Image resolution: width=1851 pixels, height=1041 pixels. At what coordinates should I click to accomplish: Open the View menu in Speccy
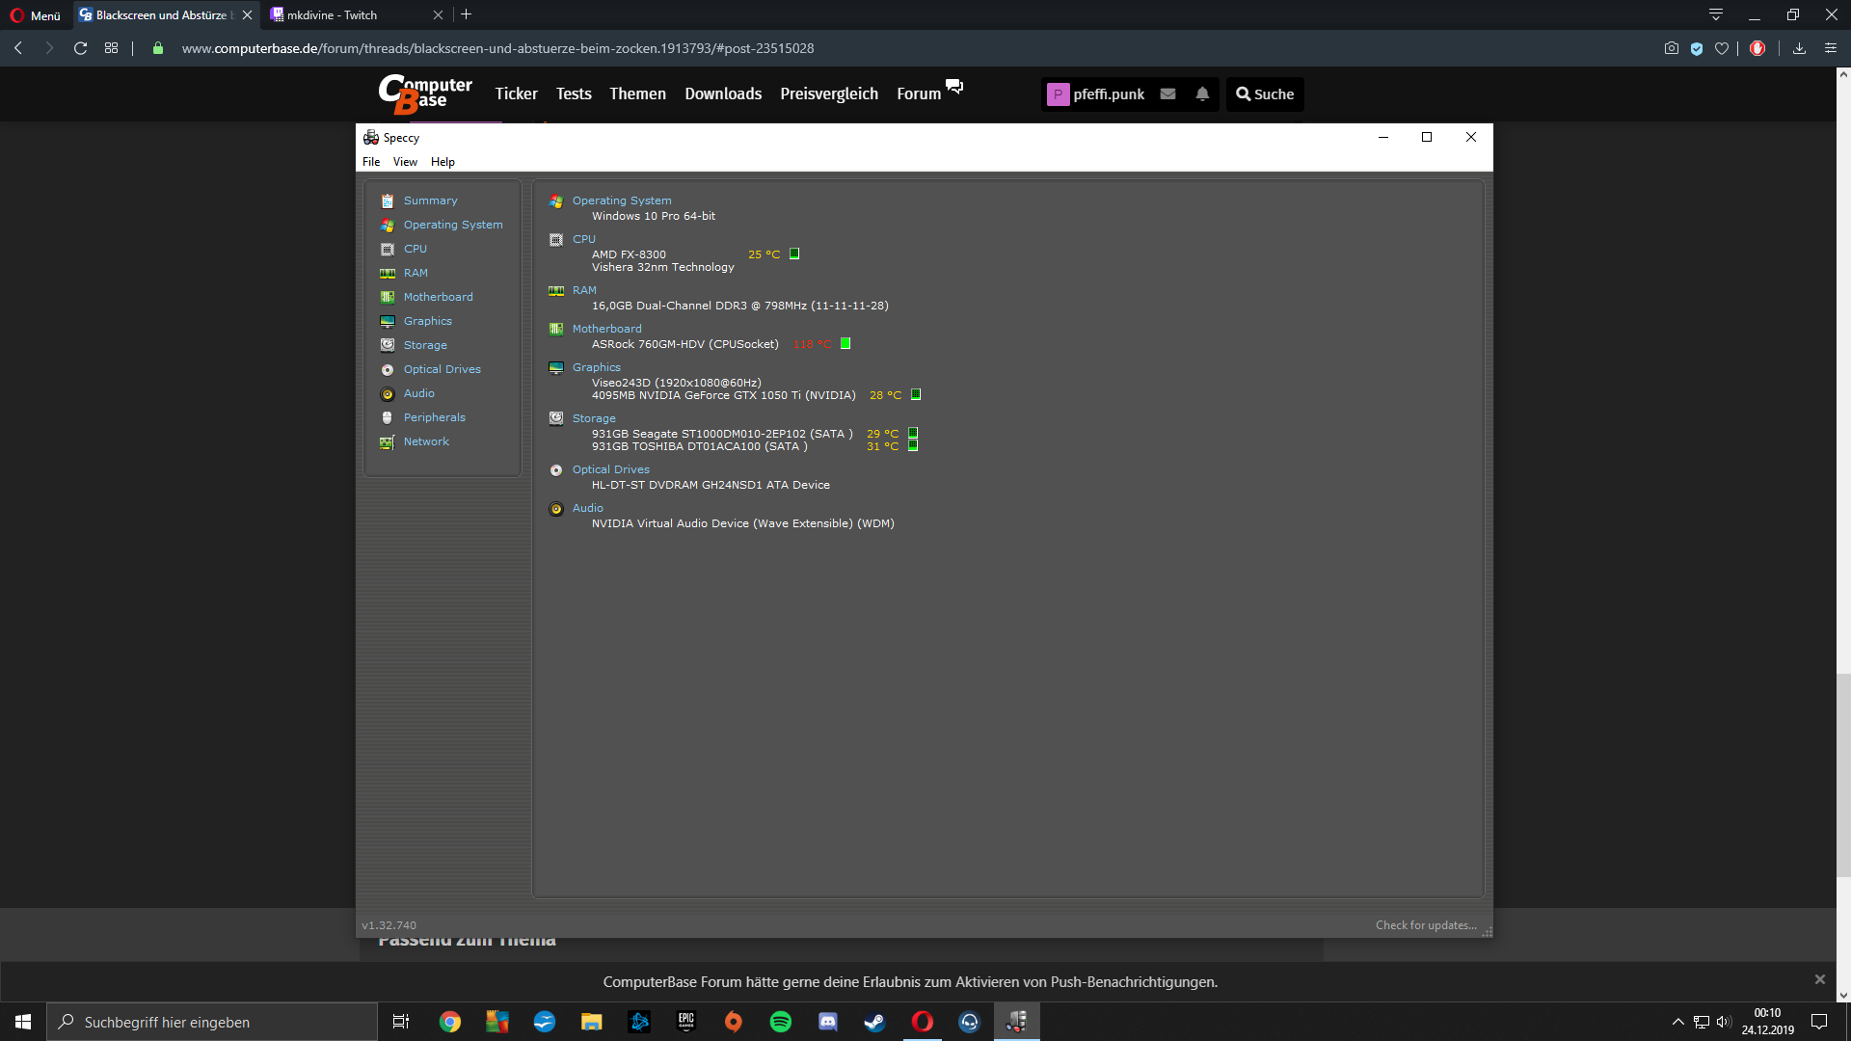405,162
